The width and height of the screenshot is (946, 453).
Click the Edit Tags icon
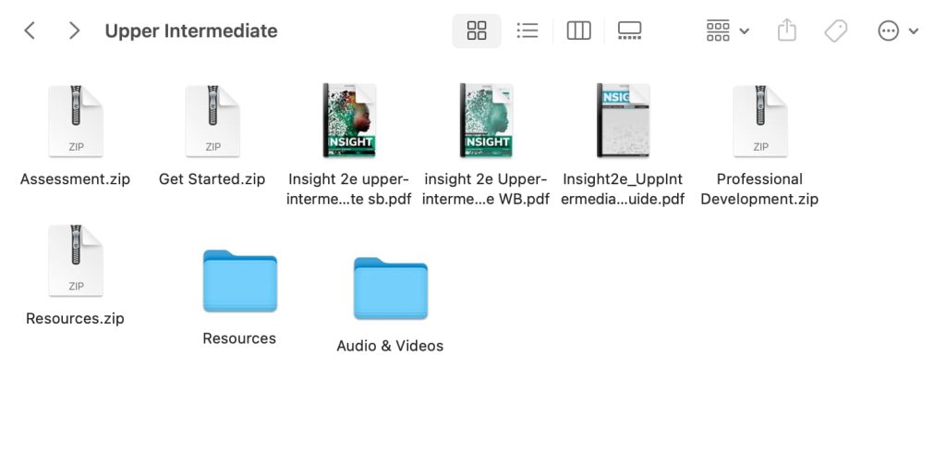pyautogui.click(x=835, y=31)
